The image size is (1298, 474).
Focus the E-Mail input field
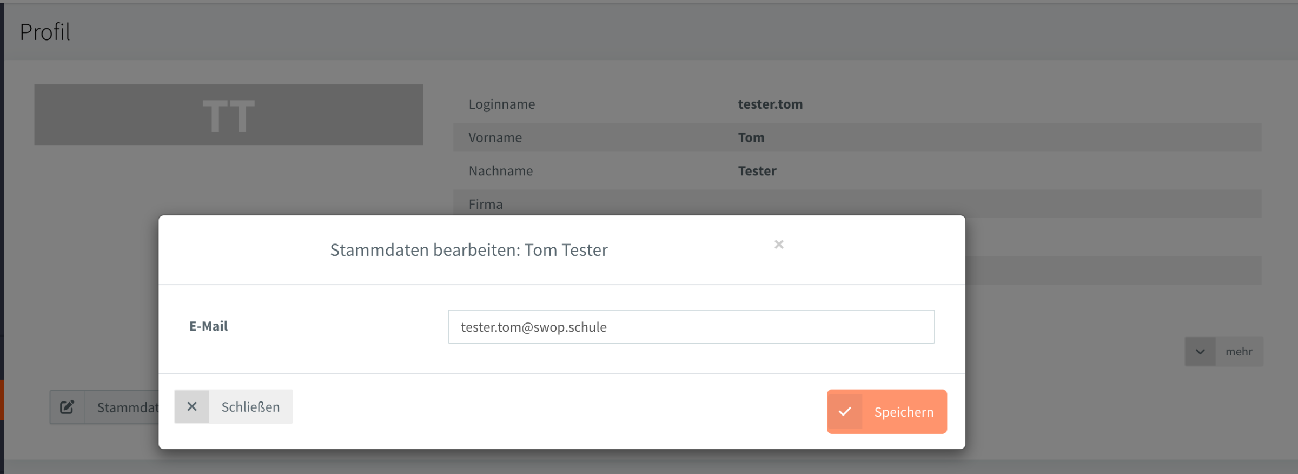[691, 327]
